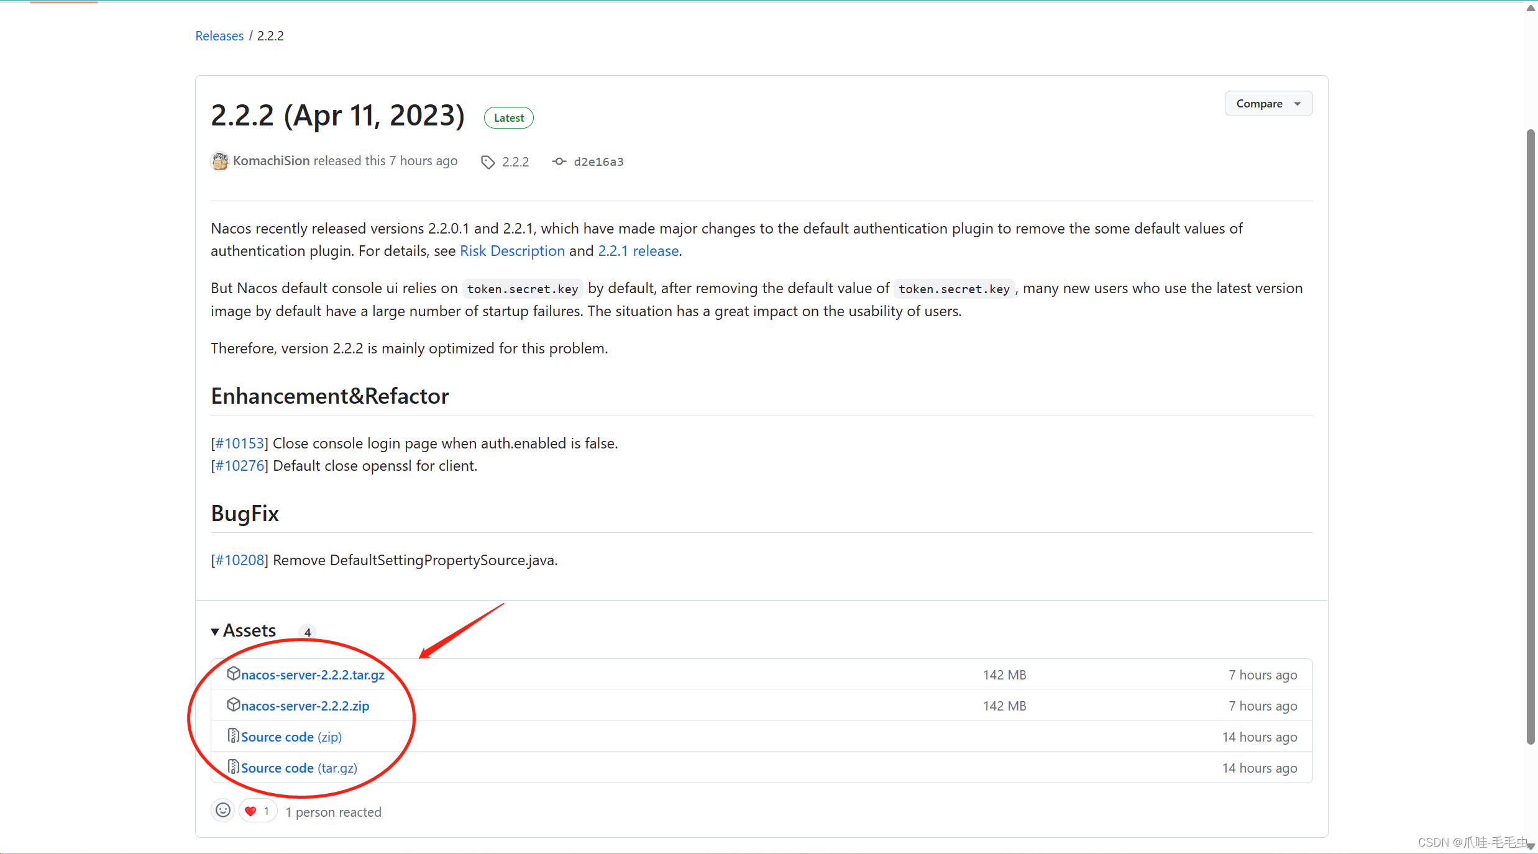The image size is (1538, 854).
Task: Select the Latest release badge toggle
Action: pos(508,117)
